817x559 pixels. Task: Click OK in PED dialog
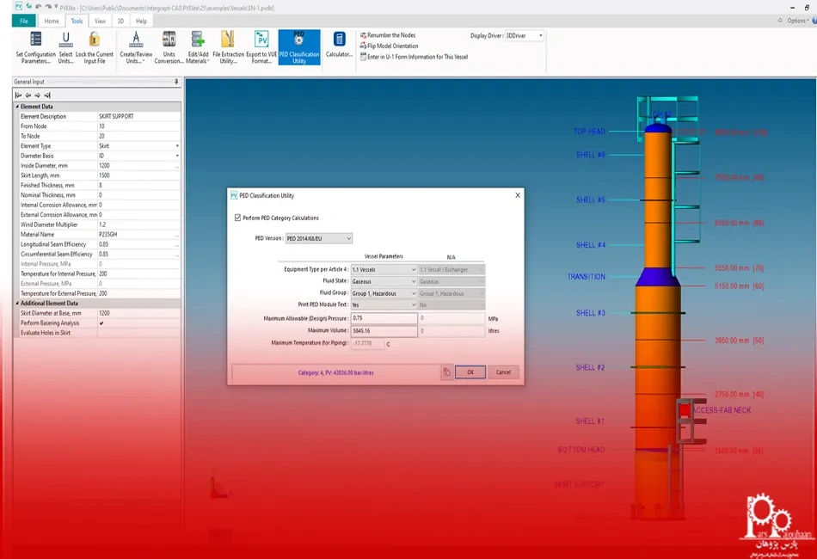470,372
